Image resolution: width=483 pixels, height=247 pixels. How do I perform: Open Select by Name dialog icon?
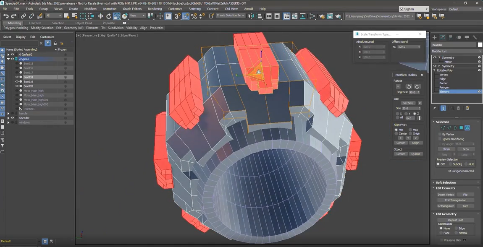[75, 16]
